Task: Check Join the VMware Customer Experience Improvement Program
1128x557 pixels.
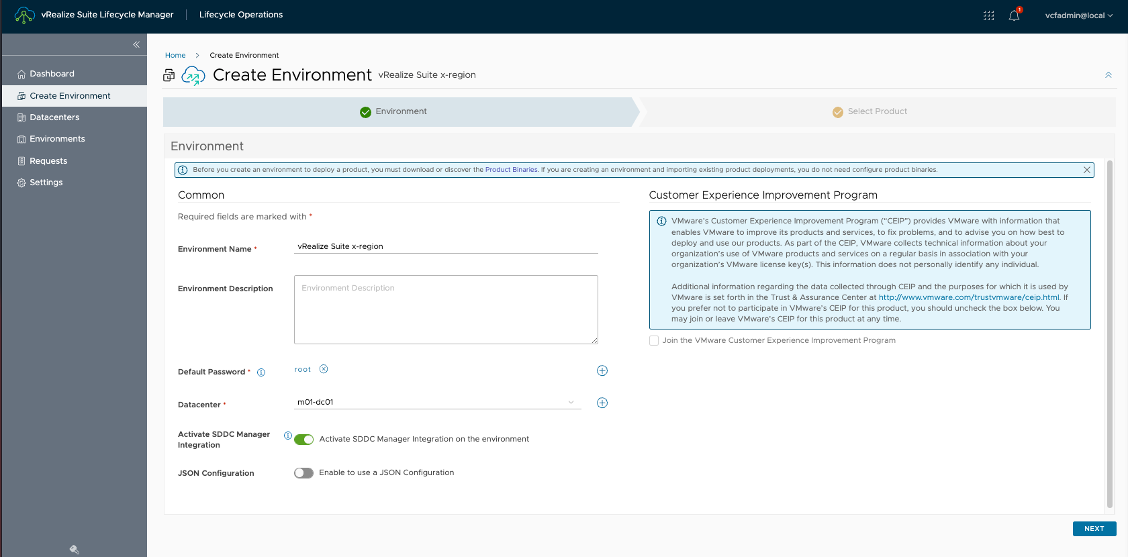Action: pyautogui.click(x=654, y=341)
